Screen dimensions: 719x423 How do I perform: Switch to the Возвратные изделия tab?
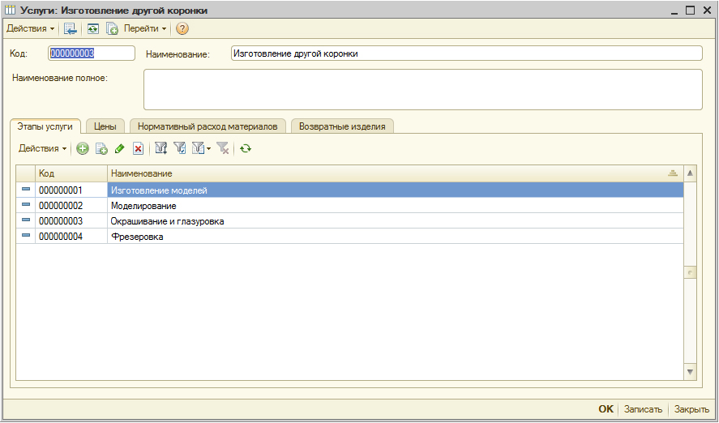point(342,126)
